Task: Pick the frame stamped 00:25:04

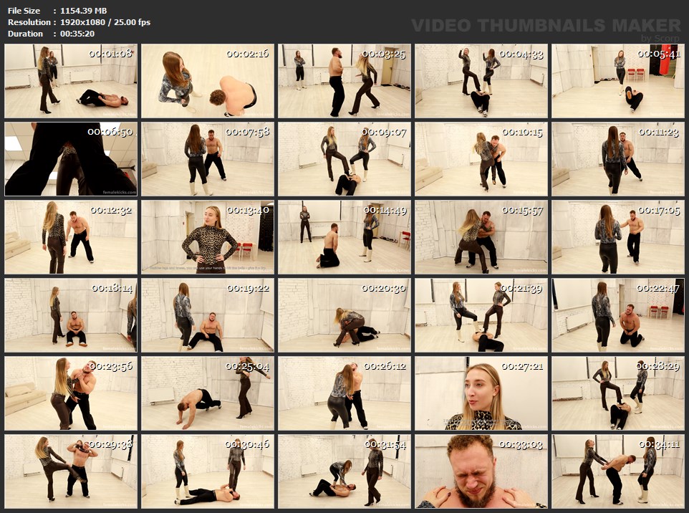Action: pyautogui.click(x=208, y=393)
